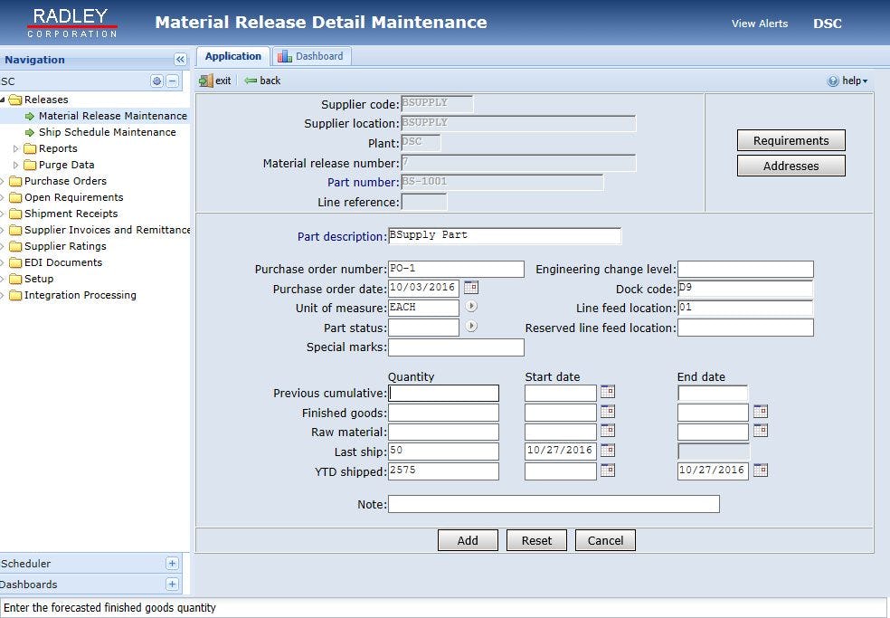Open the Part status dropdown arrow
This screenshot has width=890, height=618.
(x=470, y=327)
